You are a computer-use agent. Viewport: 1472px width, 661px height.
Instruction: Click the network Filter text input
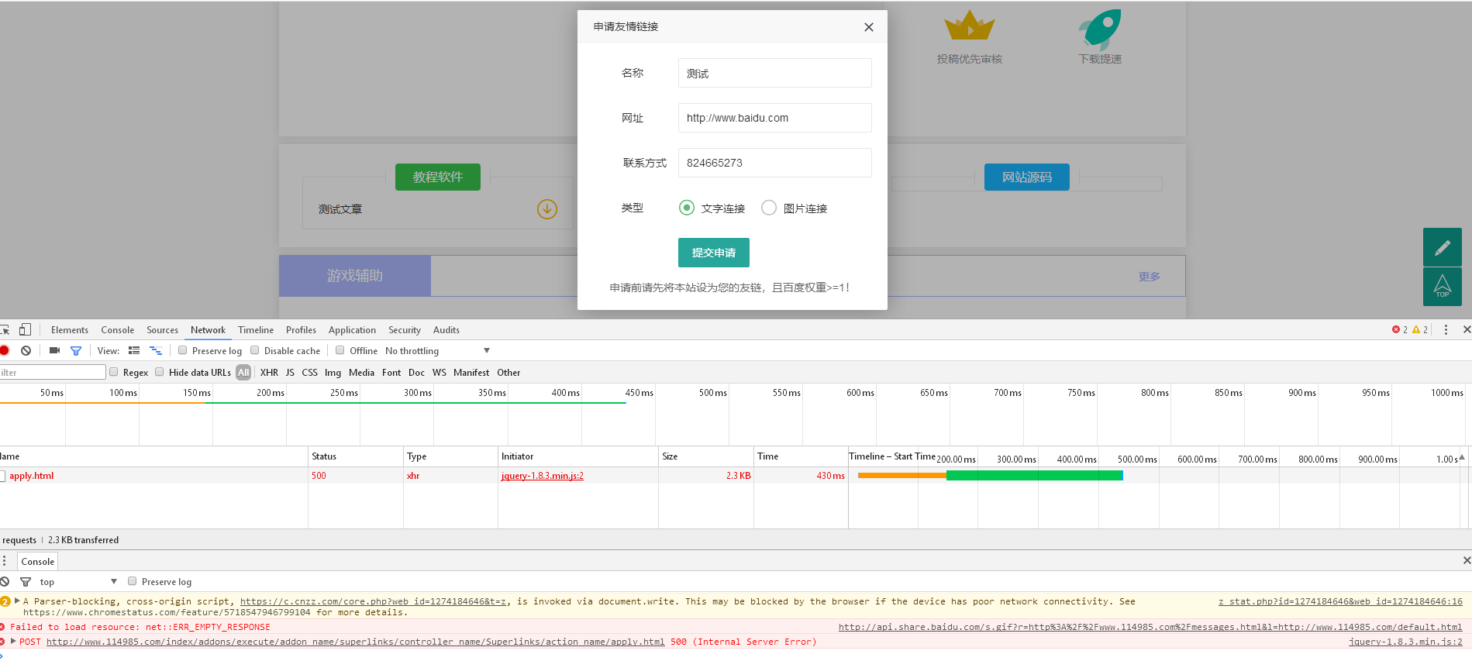point(52,372)
